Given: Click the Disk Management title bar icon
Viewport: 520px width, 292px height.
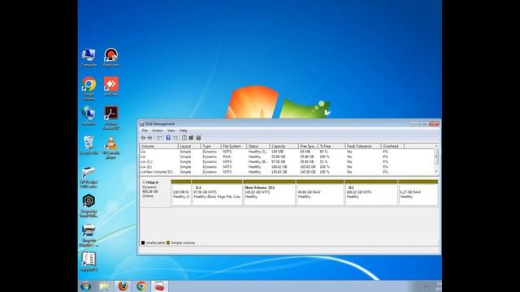Looking at the screenshot, I should pos(142,124).
